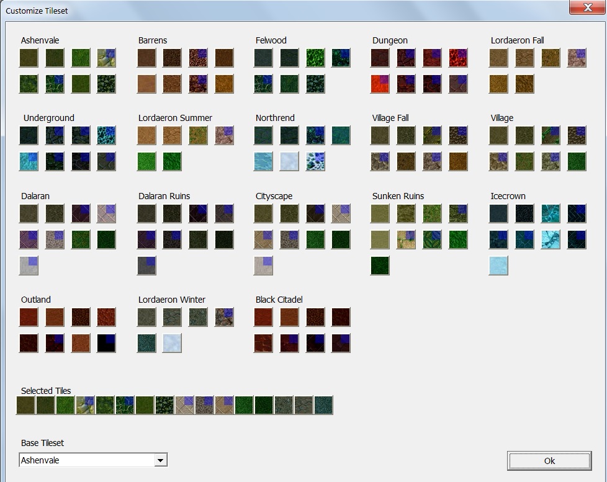Pick the green grass tile ending Village's second row
Viewport: 607px width, 482px height.
pyautogui.click(x=577, y=161)
